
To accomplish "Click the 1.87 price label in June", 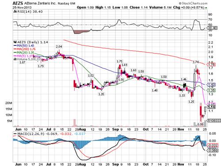I will (x=23, y=62).
